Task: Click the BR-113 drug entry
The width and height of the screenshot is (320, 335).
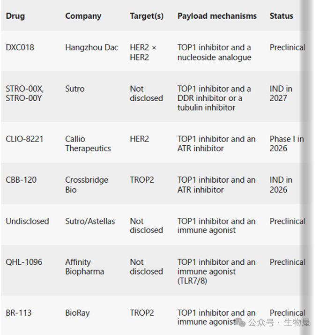Action: (x=19, y=313)
